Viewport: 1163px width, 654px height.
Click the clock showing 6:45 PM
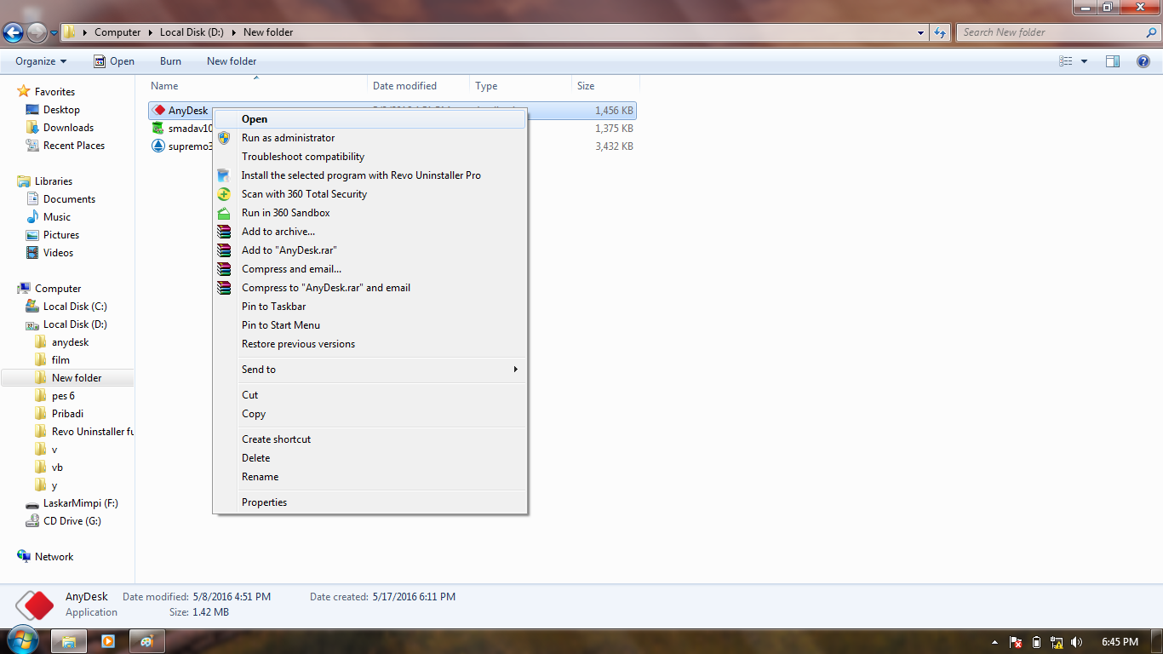tap(1120, 642)
